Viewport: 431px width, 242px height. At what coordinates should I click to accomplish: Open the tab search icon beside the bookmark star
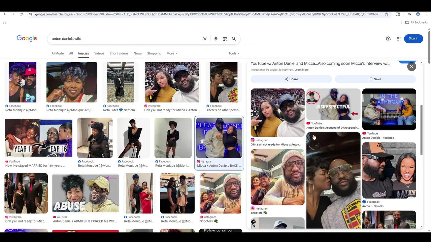(398, 14)
